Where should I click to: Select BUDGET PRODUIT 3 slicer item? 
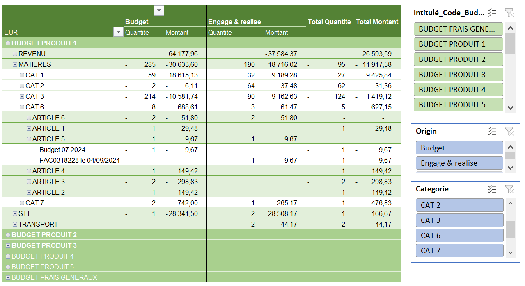coord(458,74)
